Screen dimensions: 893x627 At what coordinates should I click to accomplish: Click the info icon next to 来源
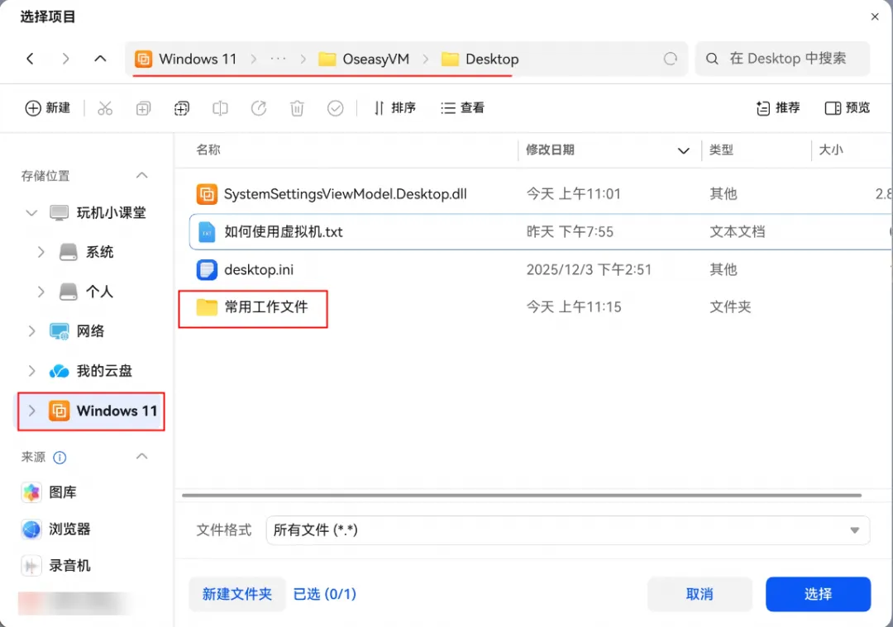pos(60,458)
